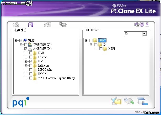161x115 pixels.
Task: Check the 本機磁碟 (C:) checkbox
Action: [26, 45]
